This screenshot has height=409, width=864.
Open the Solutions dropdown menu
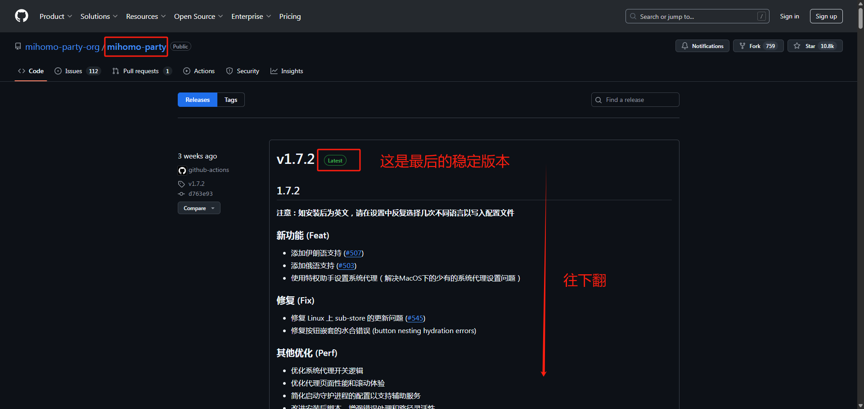point(99,17)
